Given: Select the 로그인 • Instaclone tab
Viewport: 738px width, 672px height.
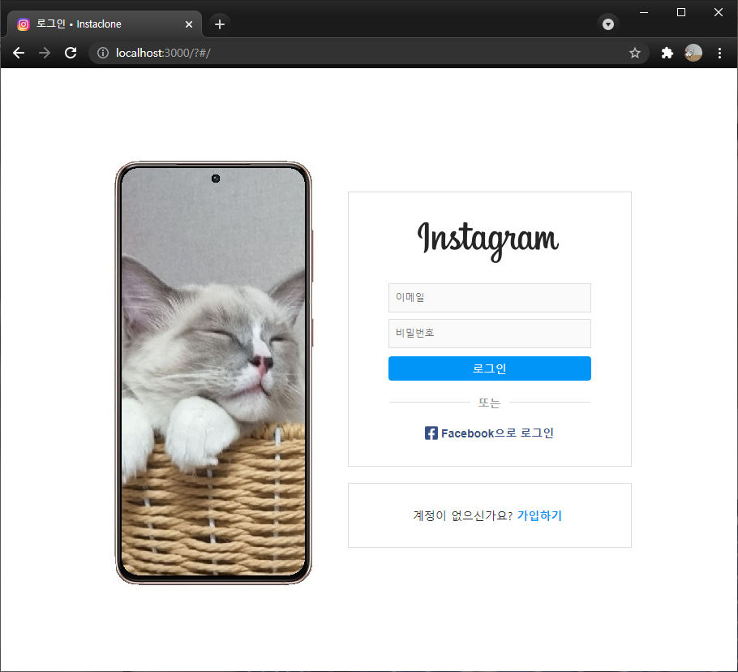Looking at the screenshot, I should [x=105, y=24].
